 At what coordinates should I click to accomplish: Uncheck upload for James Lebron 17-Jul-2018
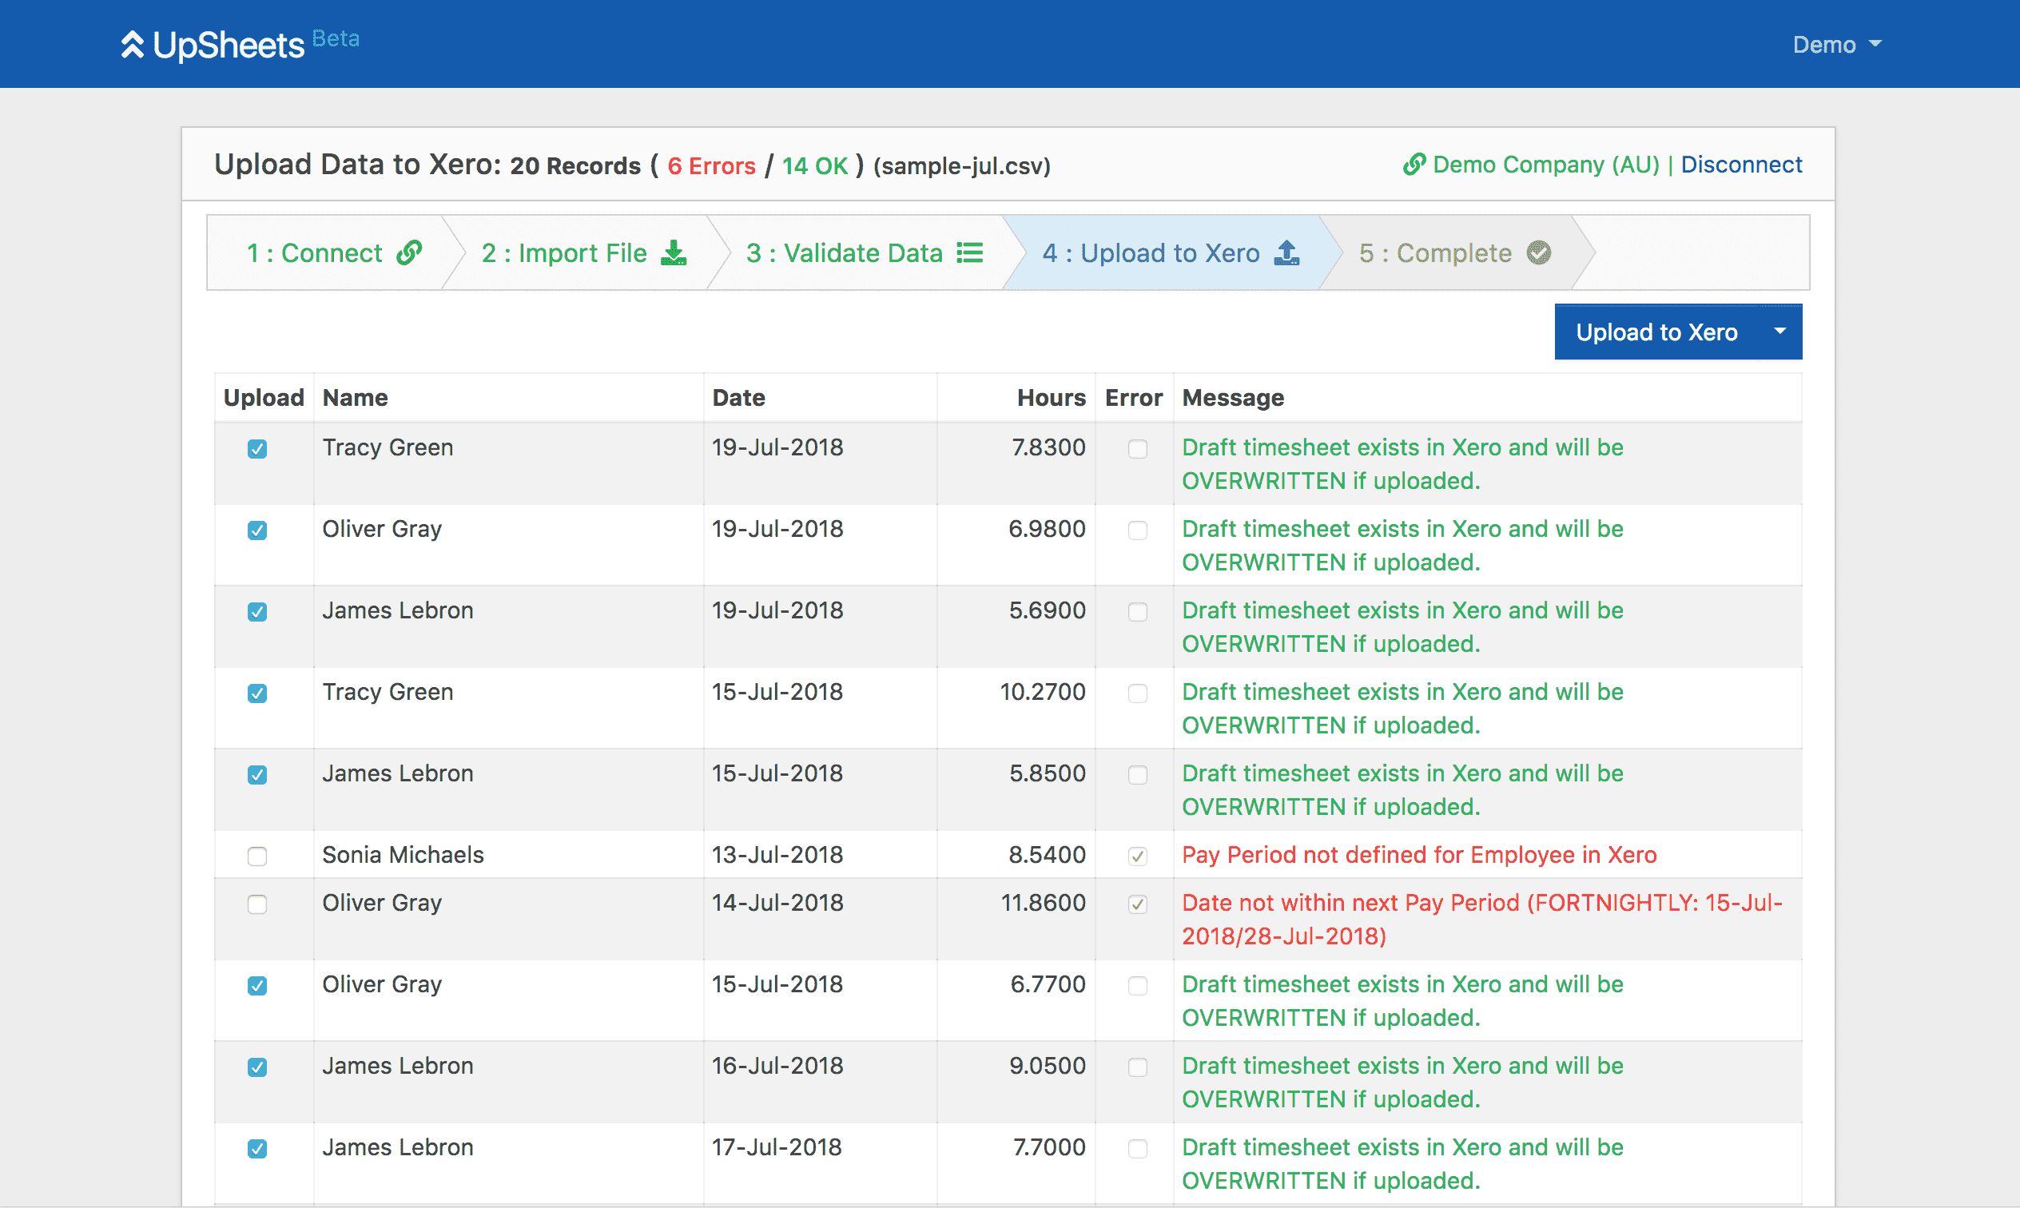click(x=257, y=1149)
